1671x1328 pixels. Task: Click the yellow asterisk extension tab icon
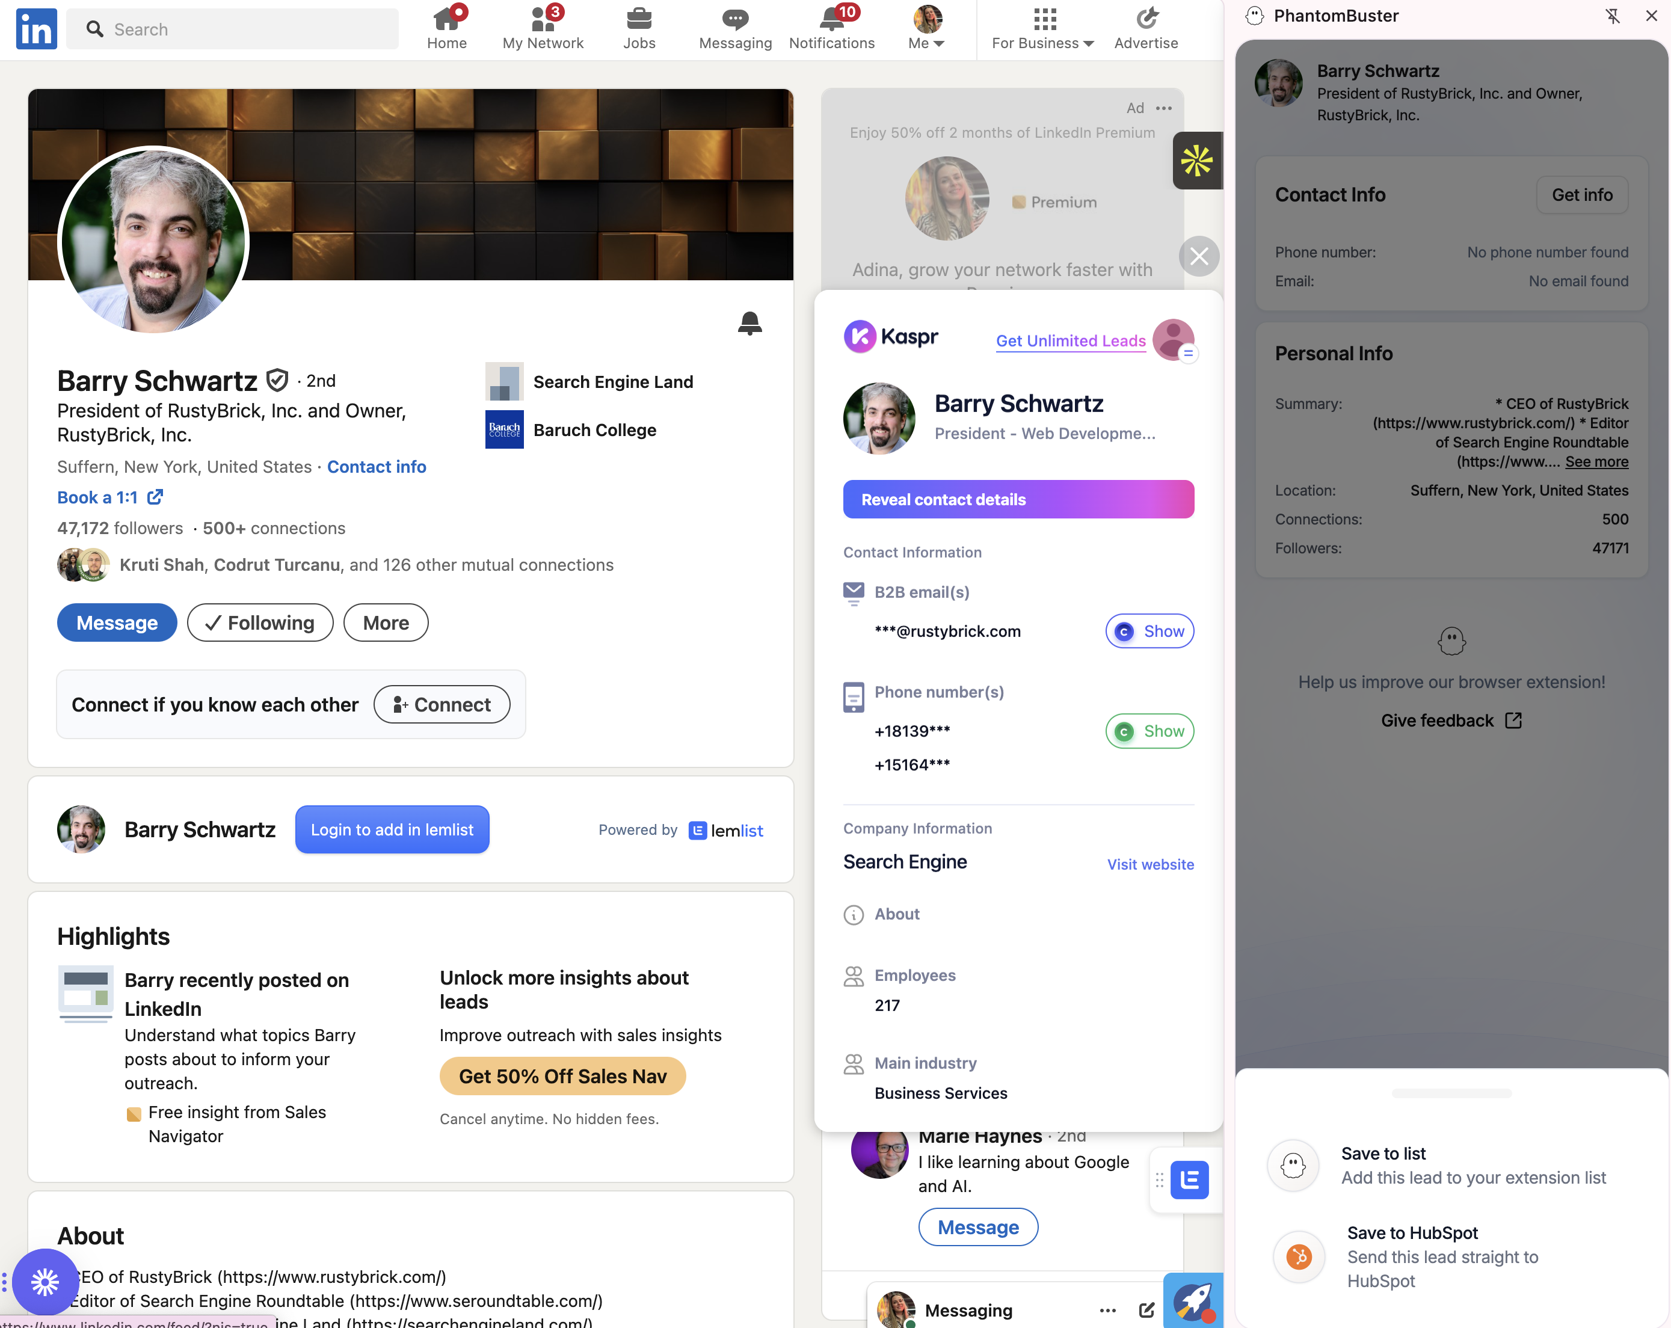coord(1196,161)
